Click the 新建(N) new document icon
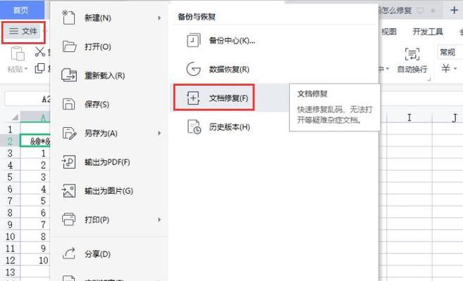The width and height of the screenshot is (463, 281). [x=68, y=18]
